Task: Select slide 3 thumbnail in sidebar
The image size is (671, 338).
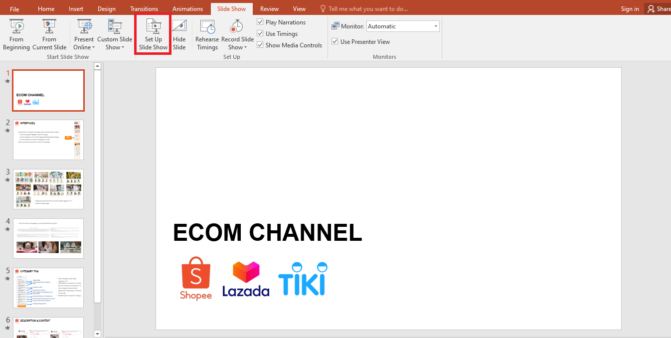Action: click(48, 189)
